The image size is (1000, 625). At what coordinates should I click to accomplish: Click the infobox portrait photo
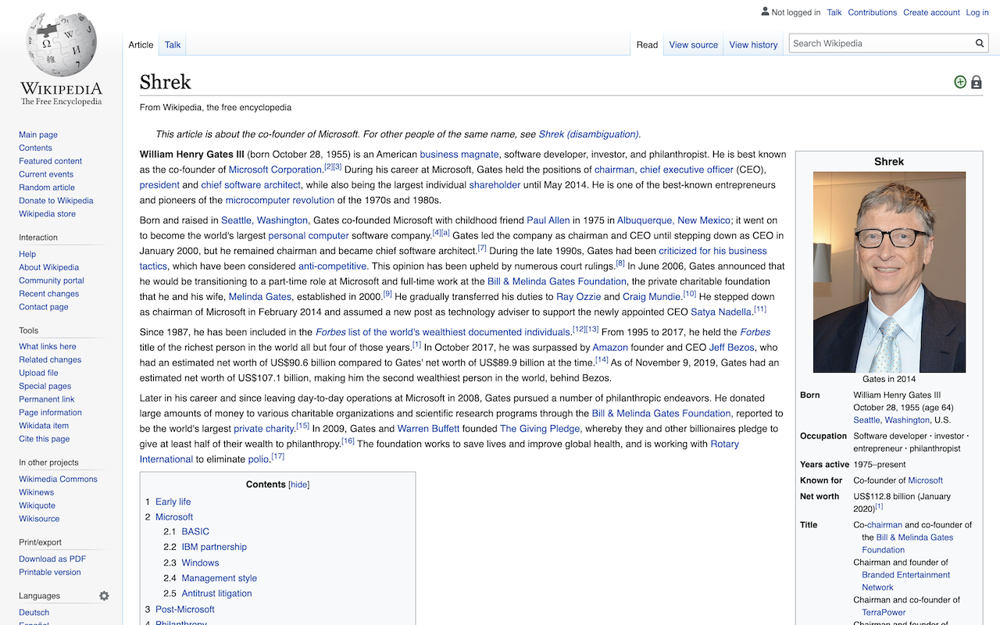[x=889, y=272]
